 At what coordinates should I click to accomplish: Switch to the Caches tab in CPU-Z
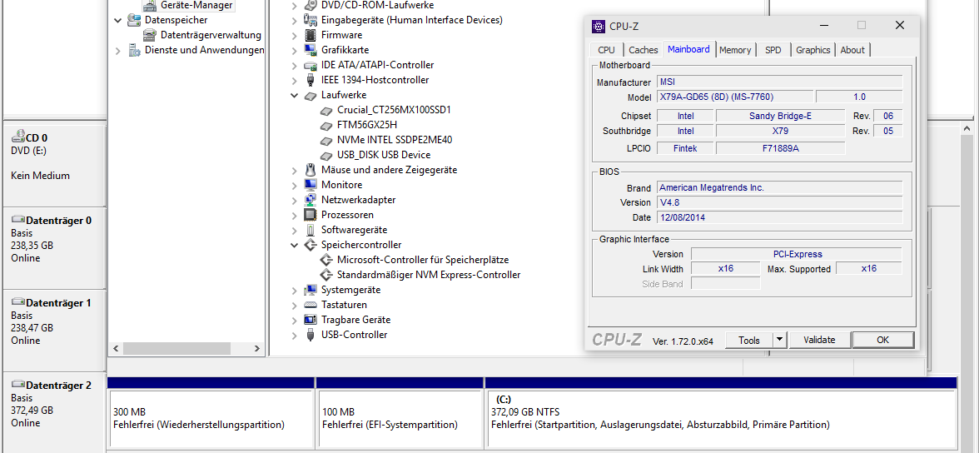(643, 50)
